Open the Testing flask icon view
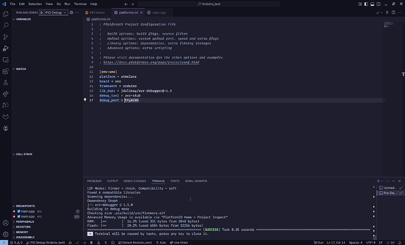The height and width of the screenshot is (245, 405). click(5, 83)
